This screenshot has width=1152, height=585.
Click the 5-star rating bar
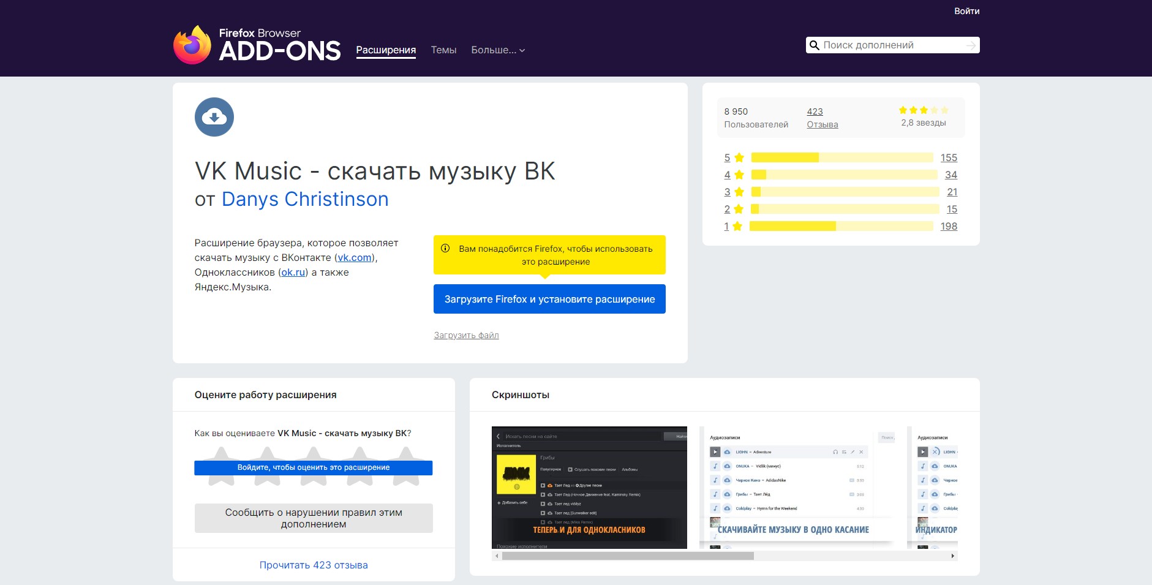[x=842, y=157]
